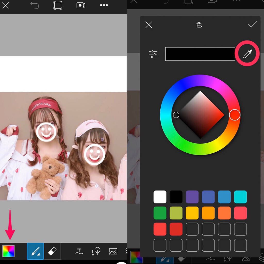Open the text tool

tap(79, 251)
